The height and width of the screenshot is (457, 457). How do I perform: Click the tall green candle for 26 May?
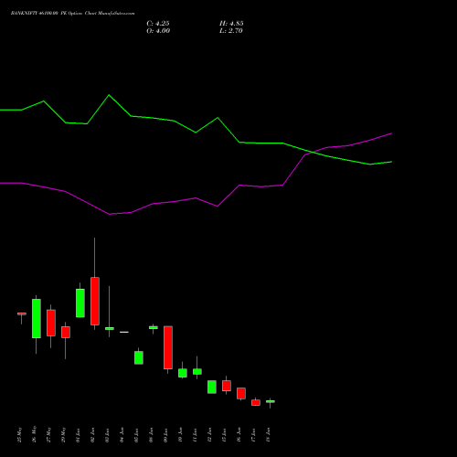37,318
